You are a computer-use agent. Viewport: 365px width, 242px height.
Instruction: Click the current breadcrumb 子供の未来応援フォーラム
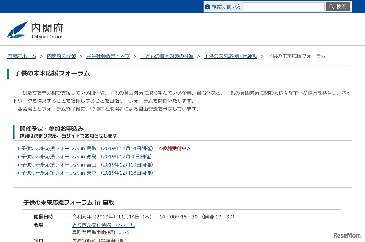pyautogui.click(x=297, y=56)
